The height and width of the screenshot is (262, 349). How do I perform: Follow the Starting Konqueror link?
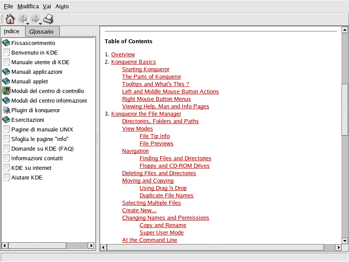(146, 69)
